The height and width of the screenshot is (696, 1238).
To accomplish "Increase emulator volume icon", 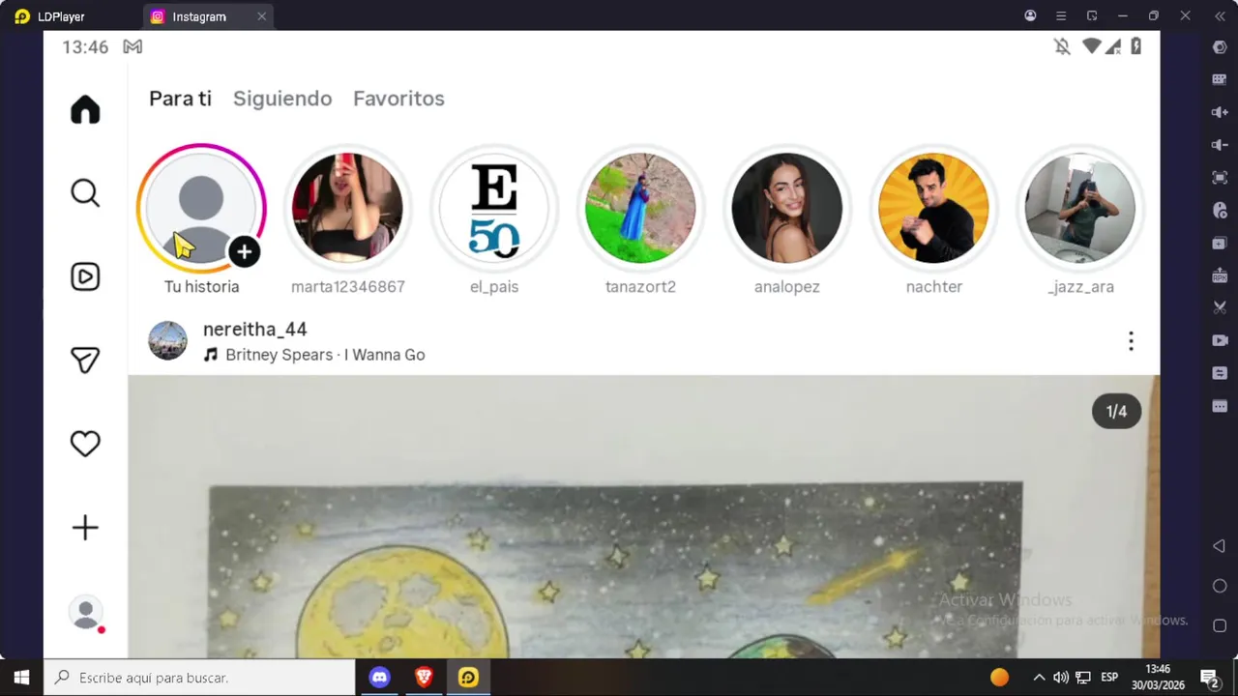I will [1220, 112].
